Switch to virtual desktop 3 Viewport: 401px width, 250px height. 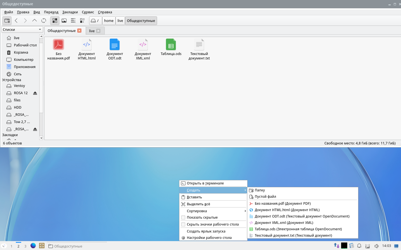[x=25, y=246]
